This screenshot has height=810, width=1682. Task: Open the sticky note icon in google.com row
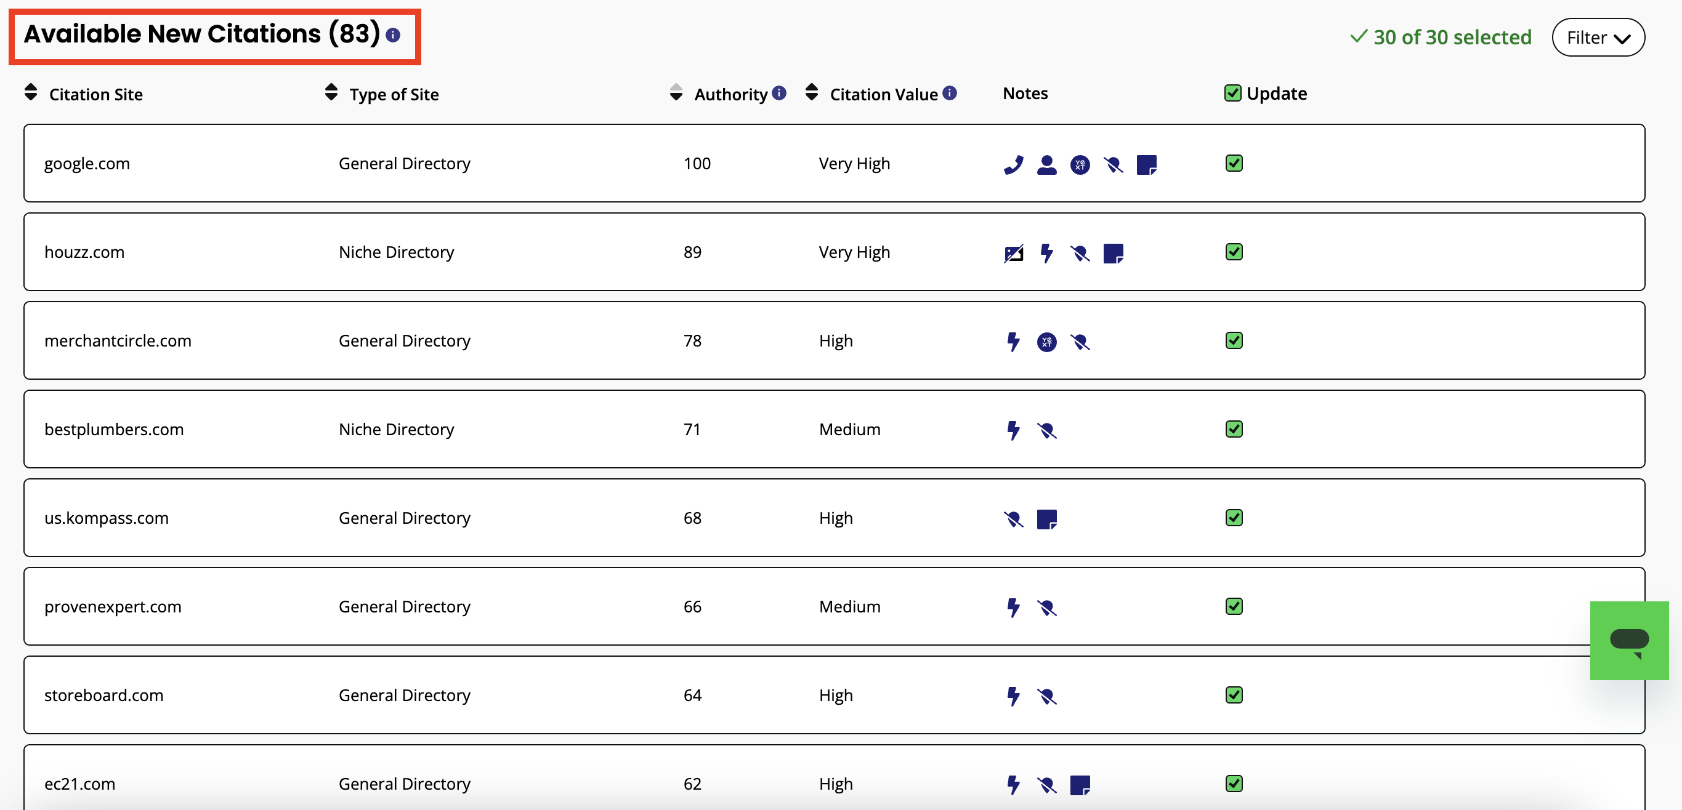[1147, 164]
